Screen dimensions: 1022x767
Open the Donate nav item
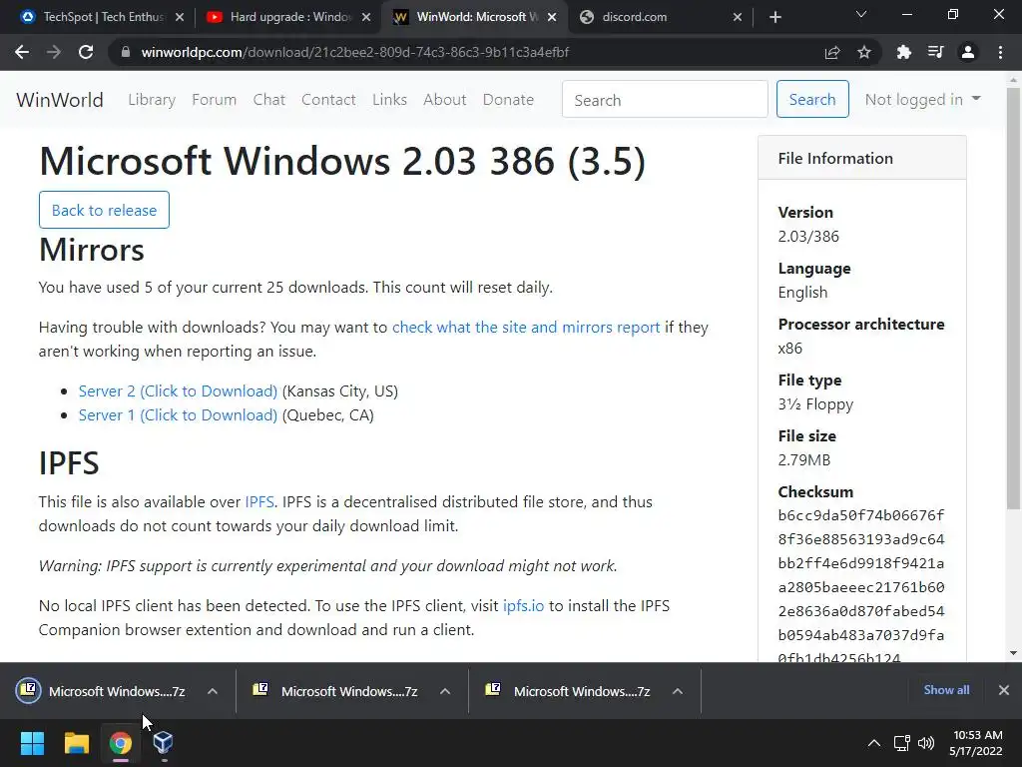[508, 100]
